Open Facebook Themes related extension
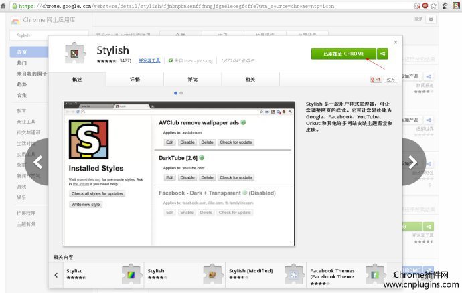The image size is (462, 293). [x=347, y=275]
